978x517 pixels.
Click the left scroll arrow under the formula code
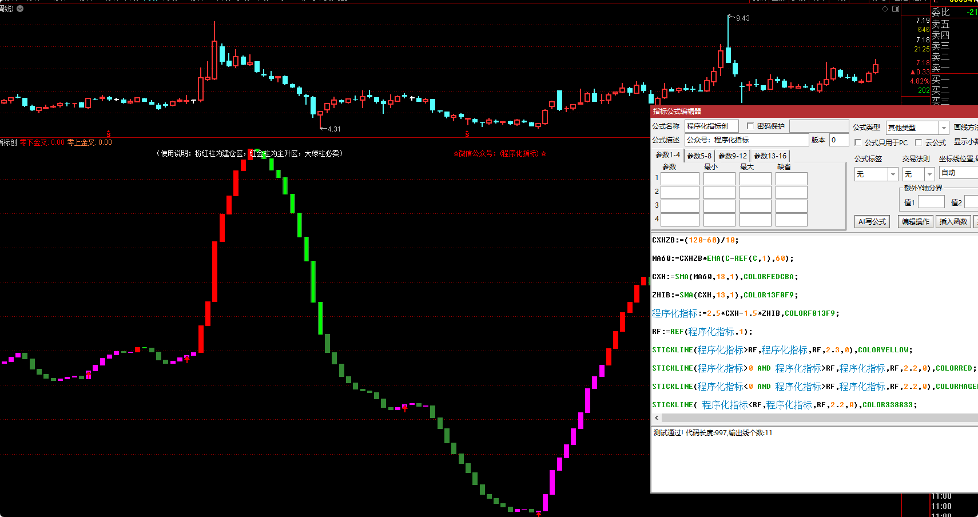657,418
